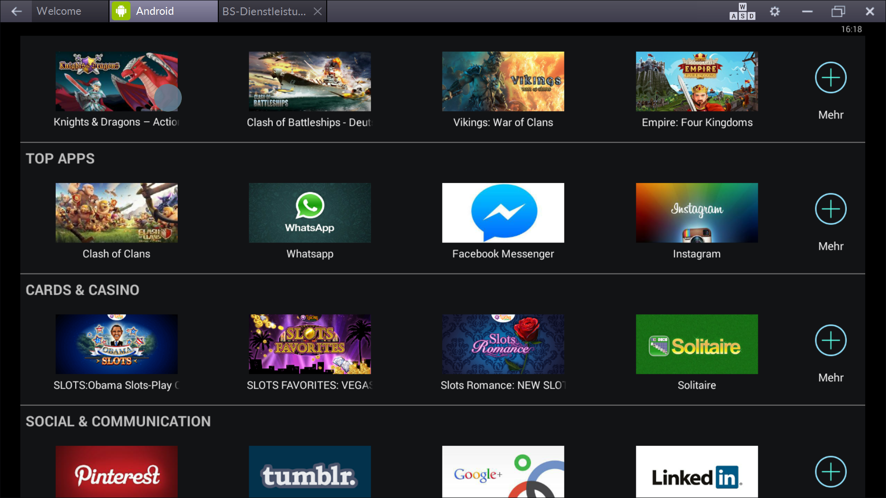Open the Solitaire game tile
The height and width of the screenshot is (498, 886).
pos(696,344)
